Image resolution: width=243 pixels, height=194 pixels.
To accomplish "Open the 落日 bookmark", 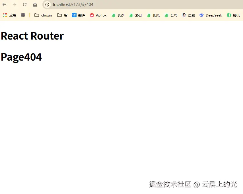I will coord(136,15).
